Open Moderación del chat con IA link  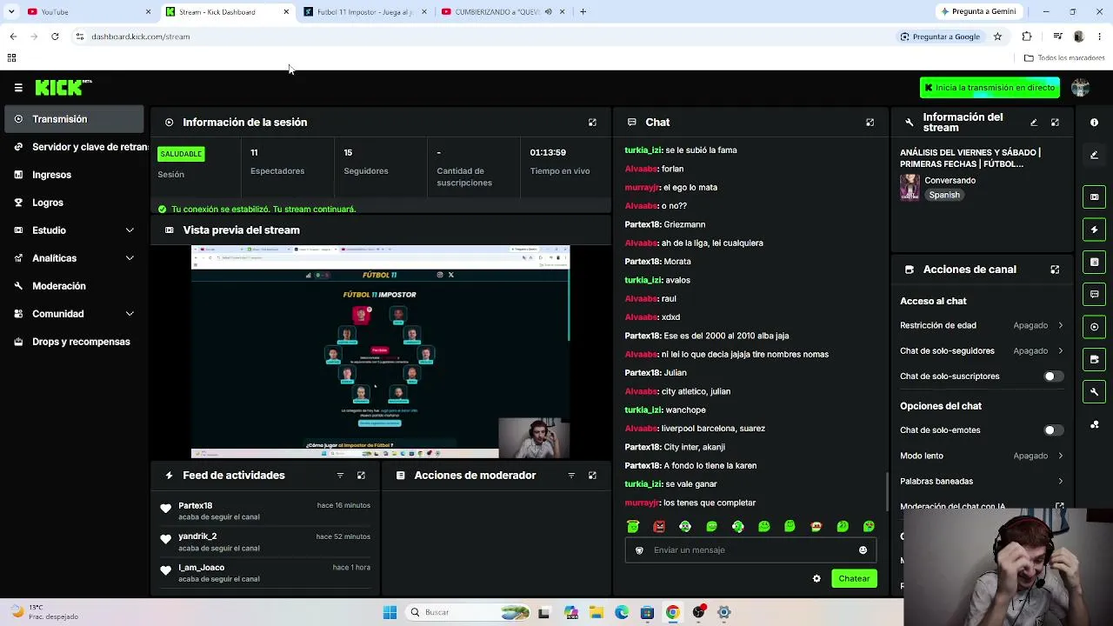pos(982,506)
